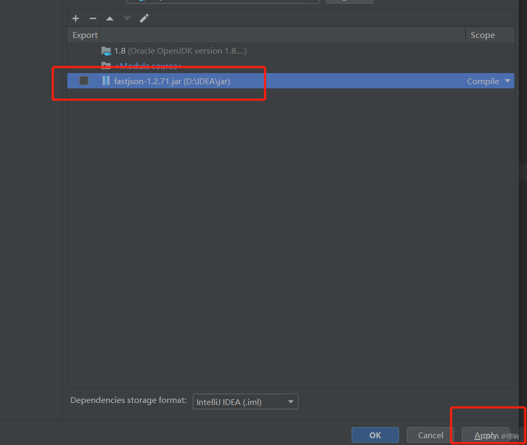Expand the scope chevron on the fastjson row
Image resolution: width=527 pixels, height=445 pixels.
(507, 81)
